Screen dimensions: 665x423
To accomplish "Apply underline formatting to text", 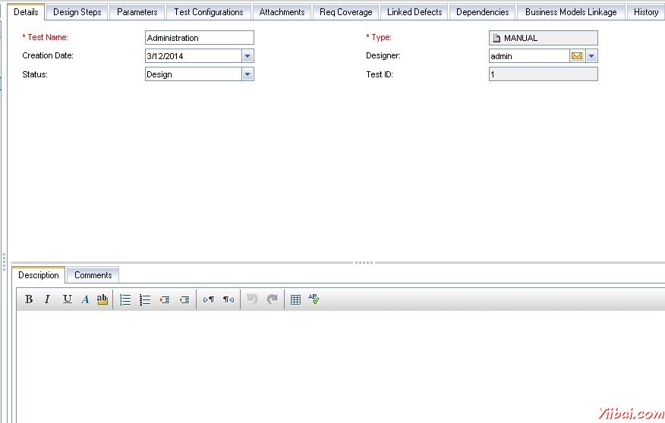I will [67, 299].
